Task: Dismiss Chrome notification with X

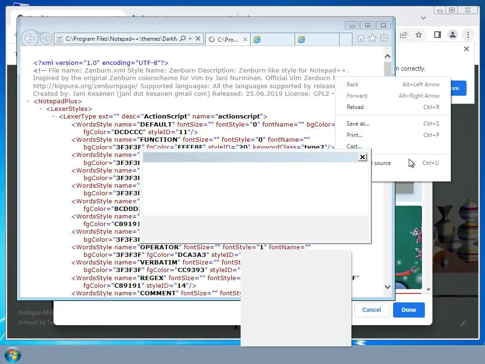Action: tap(467, 49)
